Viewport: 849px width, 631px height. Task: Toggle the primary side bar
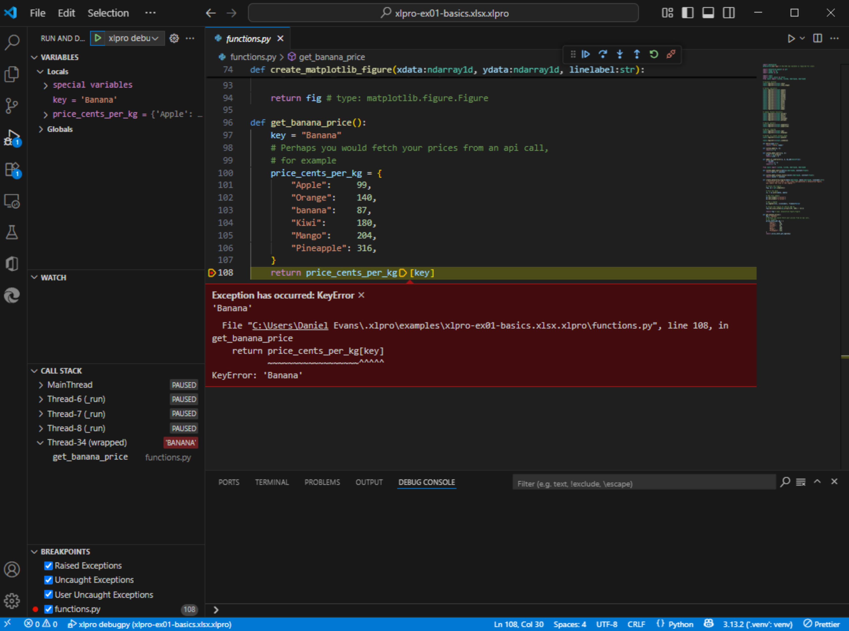tap(688, 13)
